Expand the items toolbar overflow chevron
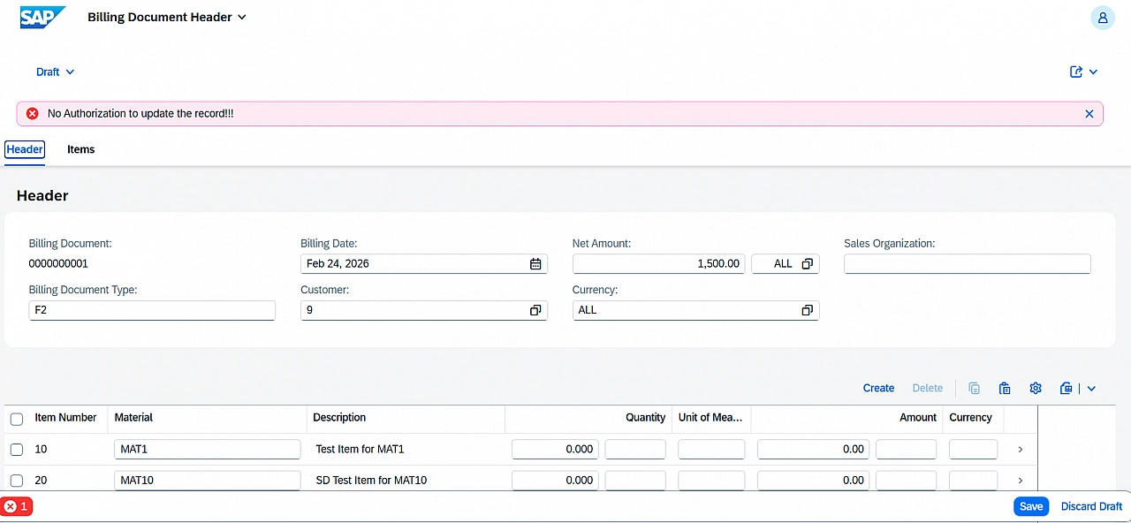The height and width of the screenshot is (523, 1131). 1090,388
